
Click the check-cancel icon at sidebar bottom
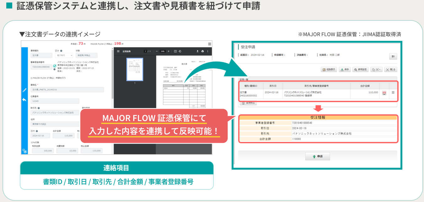click(x=24, y=151)
